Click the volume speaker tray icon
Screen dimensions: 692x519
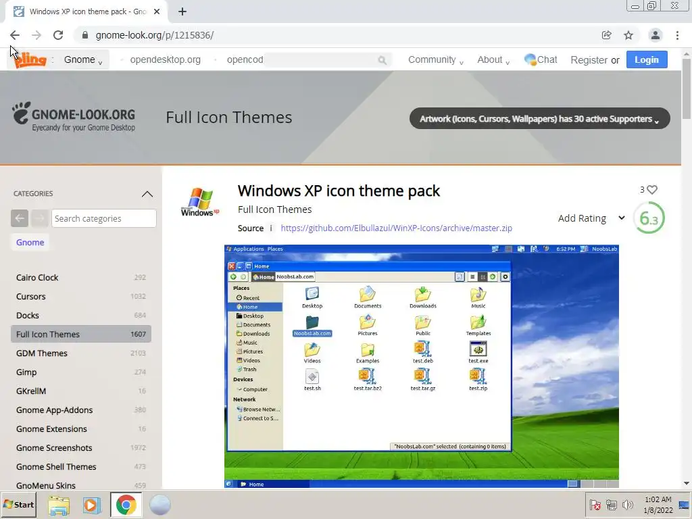[627, 505]
